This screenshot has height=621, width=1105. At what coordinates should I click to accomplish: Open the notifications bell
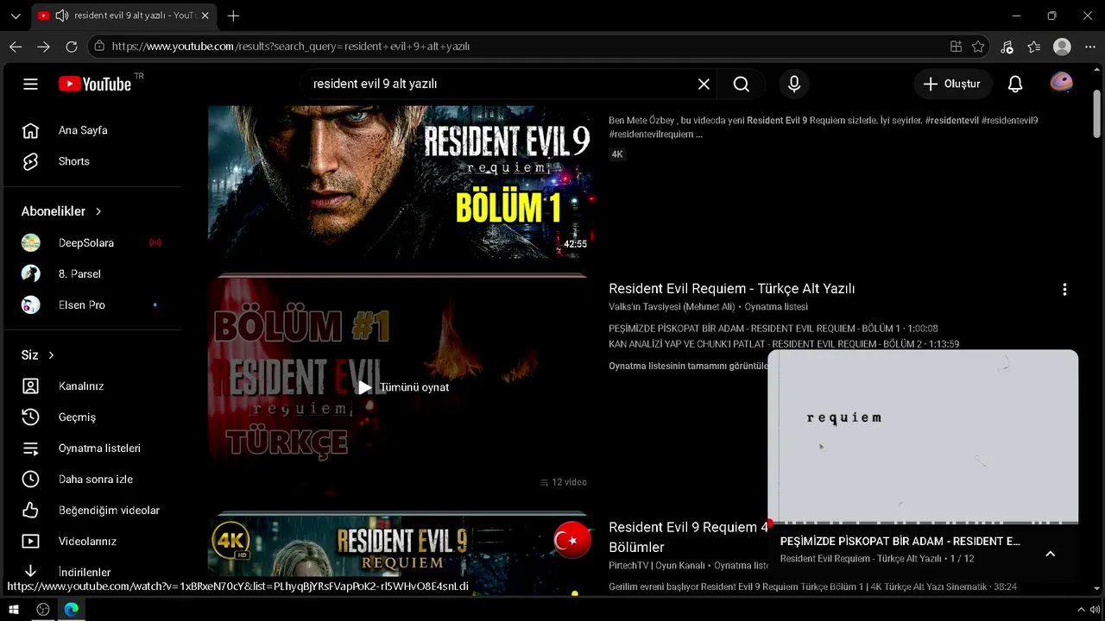(1015, 84)
